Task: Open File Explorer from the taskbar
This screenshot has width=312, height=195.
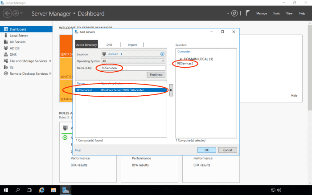Action: click(53, 190)
